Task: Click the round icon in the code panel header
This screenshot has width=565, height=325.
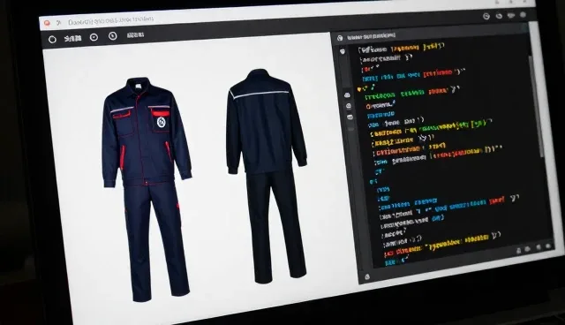Action: click(x=340, y=38)
